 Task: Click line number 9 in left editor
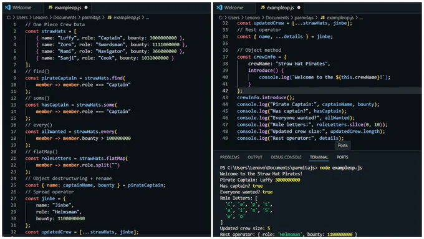14,78
